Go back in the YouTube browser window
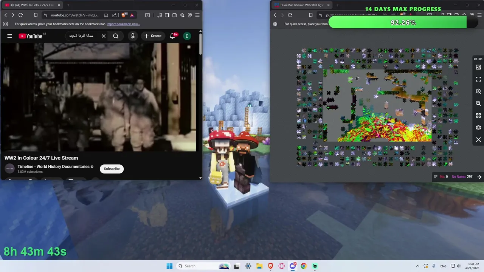484x272 pixels. point(6,15)
